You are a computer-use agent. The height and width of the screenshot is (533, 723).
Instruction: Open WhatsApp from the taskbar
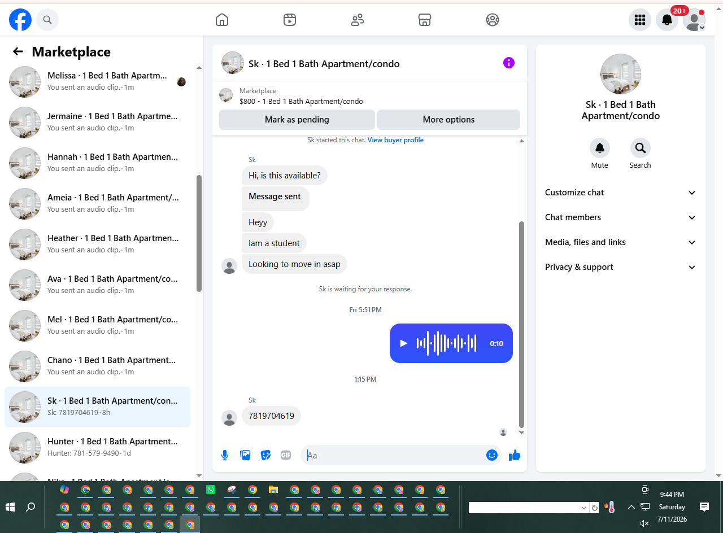(211, 490)
